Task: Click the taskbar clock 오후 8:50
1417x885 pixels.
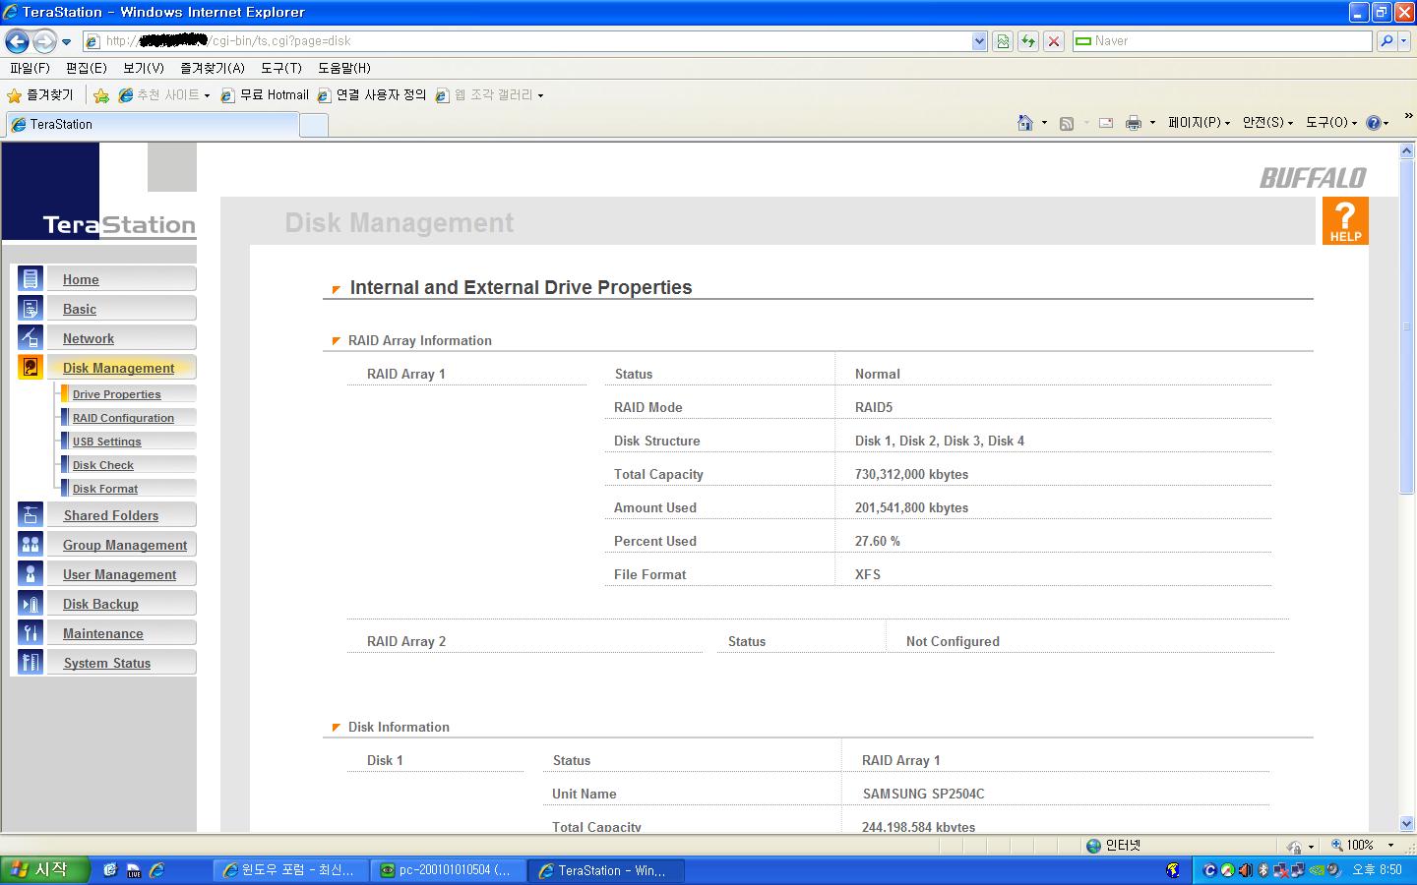Action: [1377, 870]
